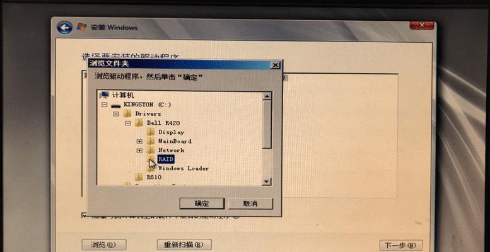Click the MainBoard folder icon
490x252 pixels.
click(x=151, y=141)
